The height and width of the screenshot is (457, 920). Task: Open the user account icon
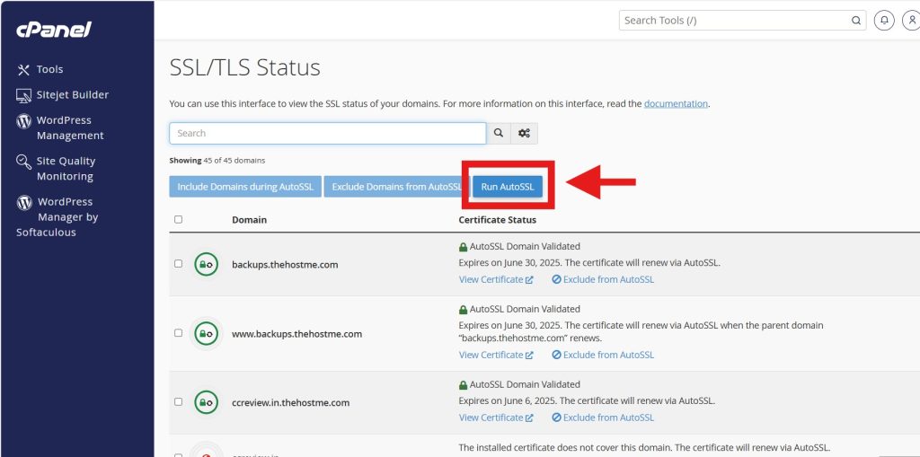[x=911, y=20]
